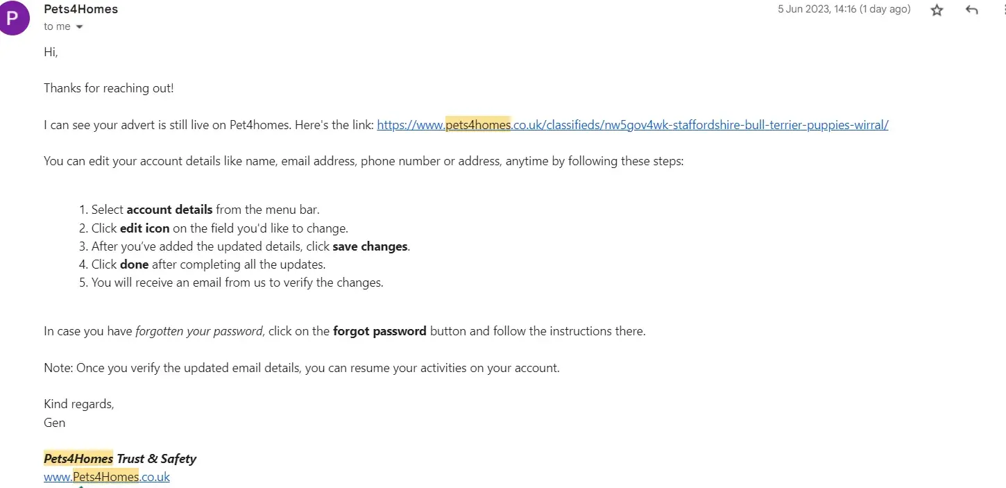Screen dimensions: 1006x488
Task: Click the "Thanks for reaching out!" line
Action: pyautogui.click(x=108, y=88)
